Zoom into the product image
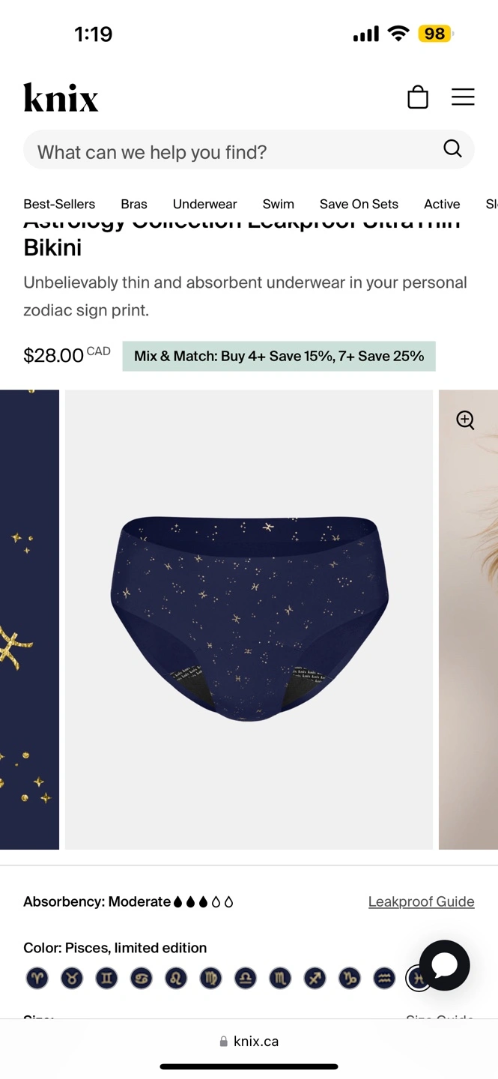This screenshot has width=498, height=1079. coord(466,420)
